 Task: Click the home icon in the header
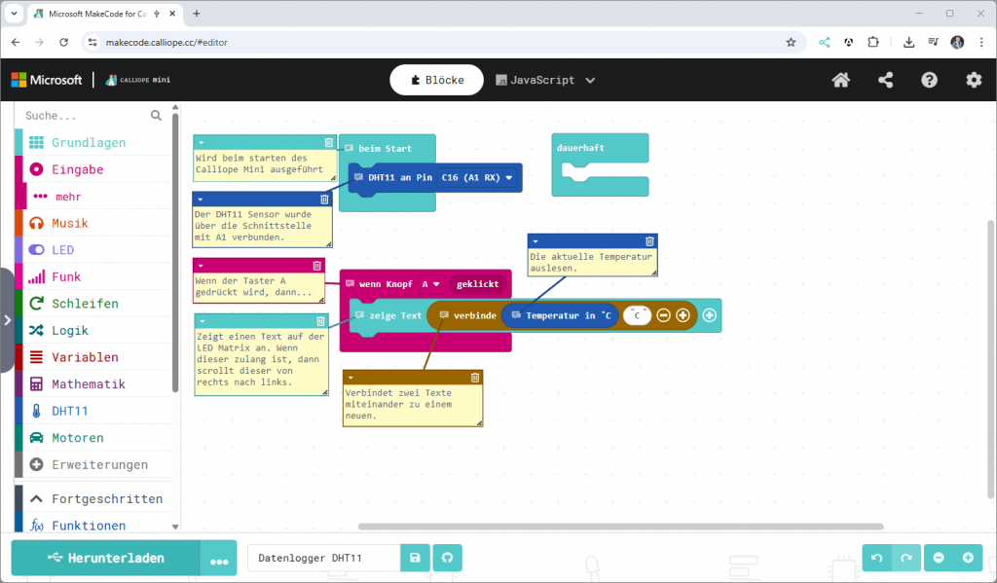coord(840,79)
